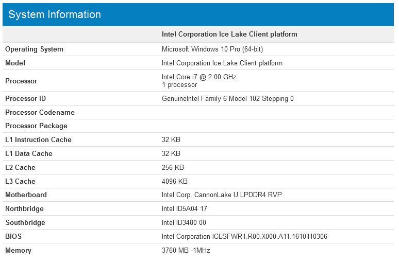Viewport: 399px width, 263px height.
Task: Select the bold 'Intel Corporation Ice Lake Client platform' heading
Action: [x=229, y=34]
